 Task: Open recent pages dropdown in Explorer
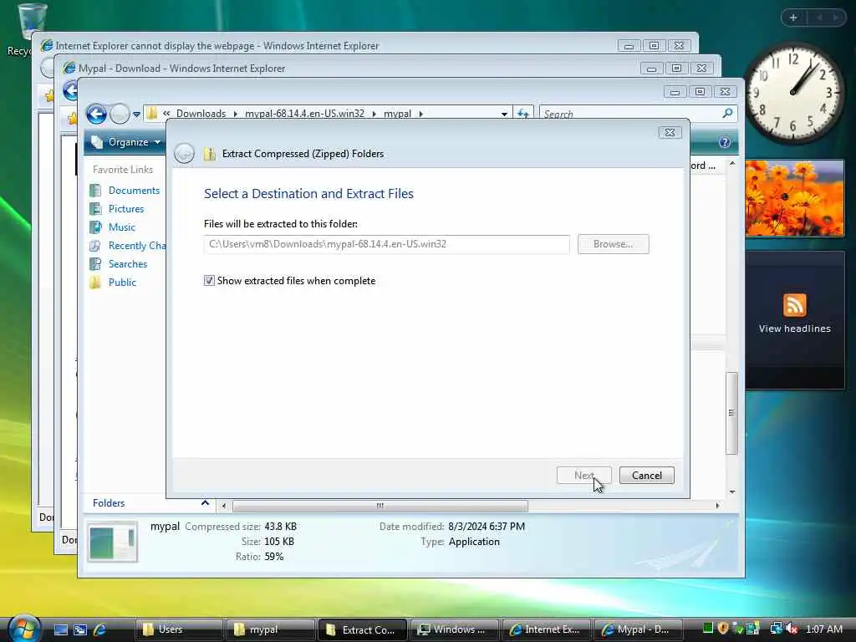tap(136, 114)
